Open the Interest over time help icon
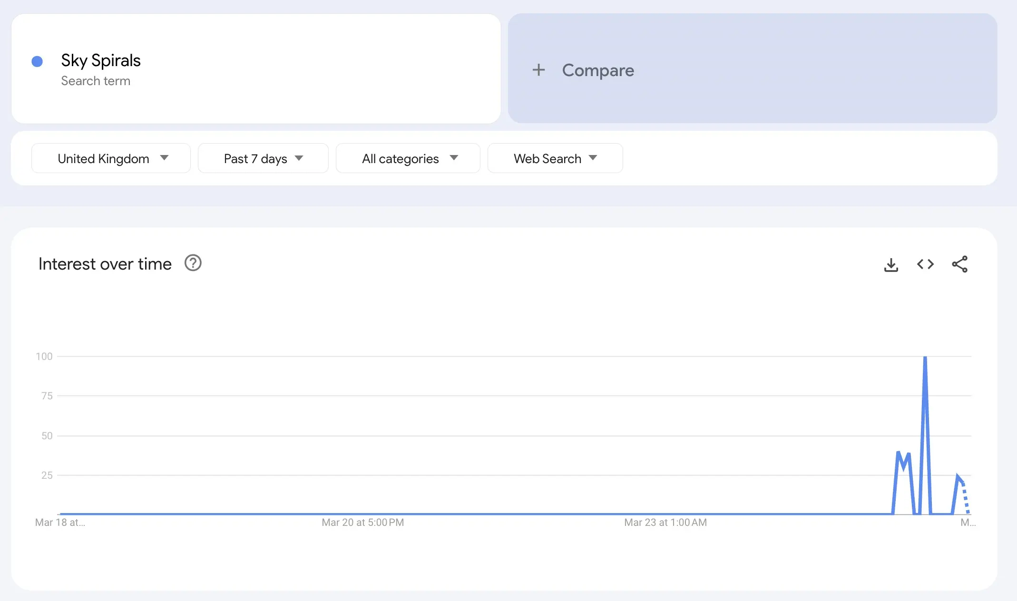The image size is (1017, 601). (193, 263)
